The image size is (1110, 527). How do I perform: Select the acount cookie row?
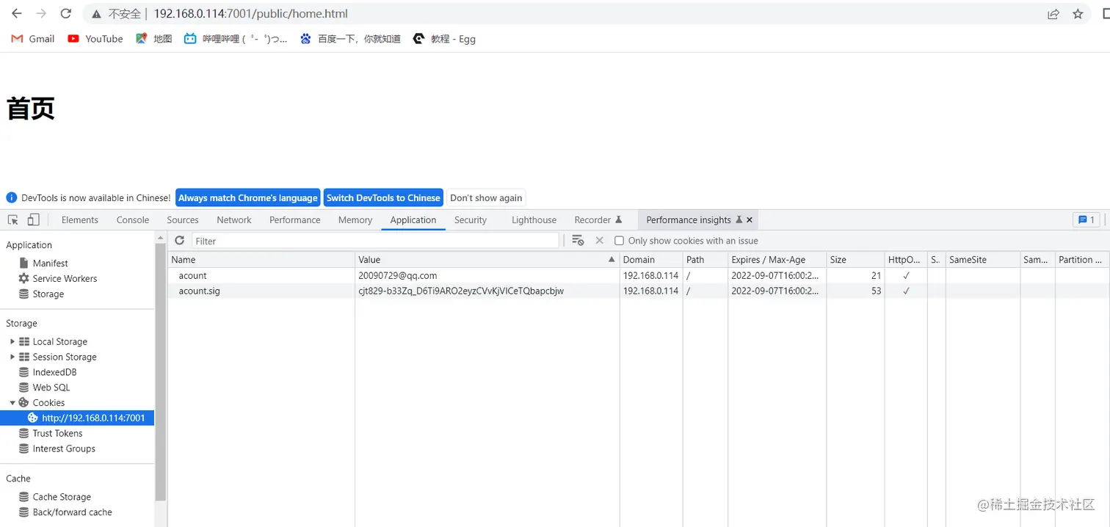tap(639, 275)
